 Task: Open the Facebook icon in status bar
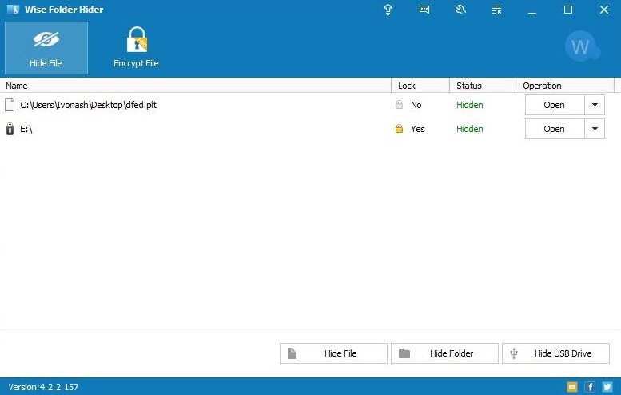(590, 387)
